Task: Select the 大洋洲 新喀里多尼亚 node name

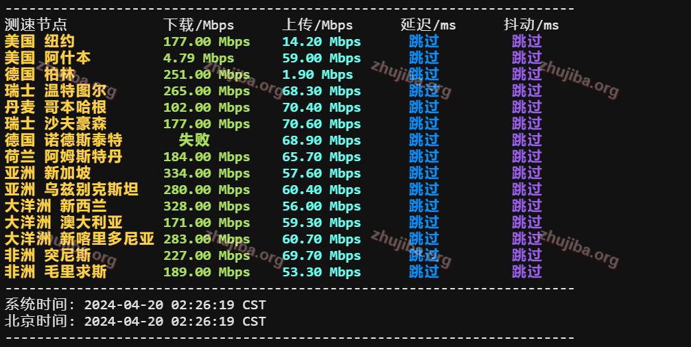Action: coord(79,239)
